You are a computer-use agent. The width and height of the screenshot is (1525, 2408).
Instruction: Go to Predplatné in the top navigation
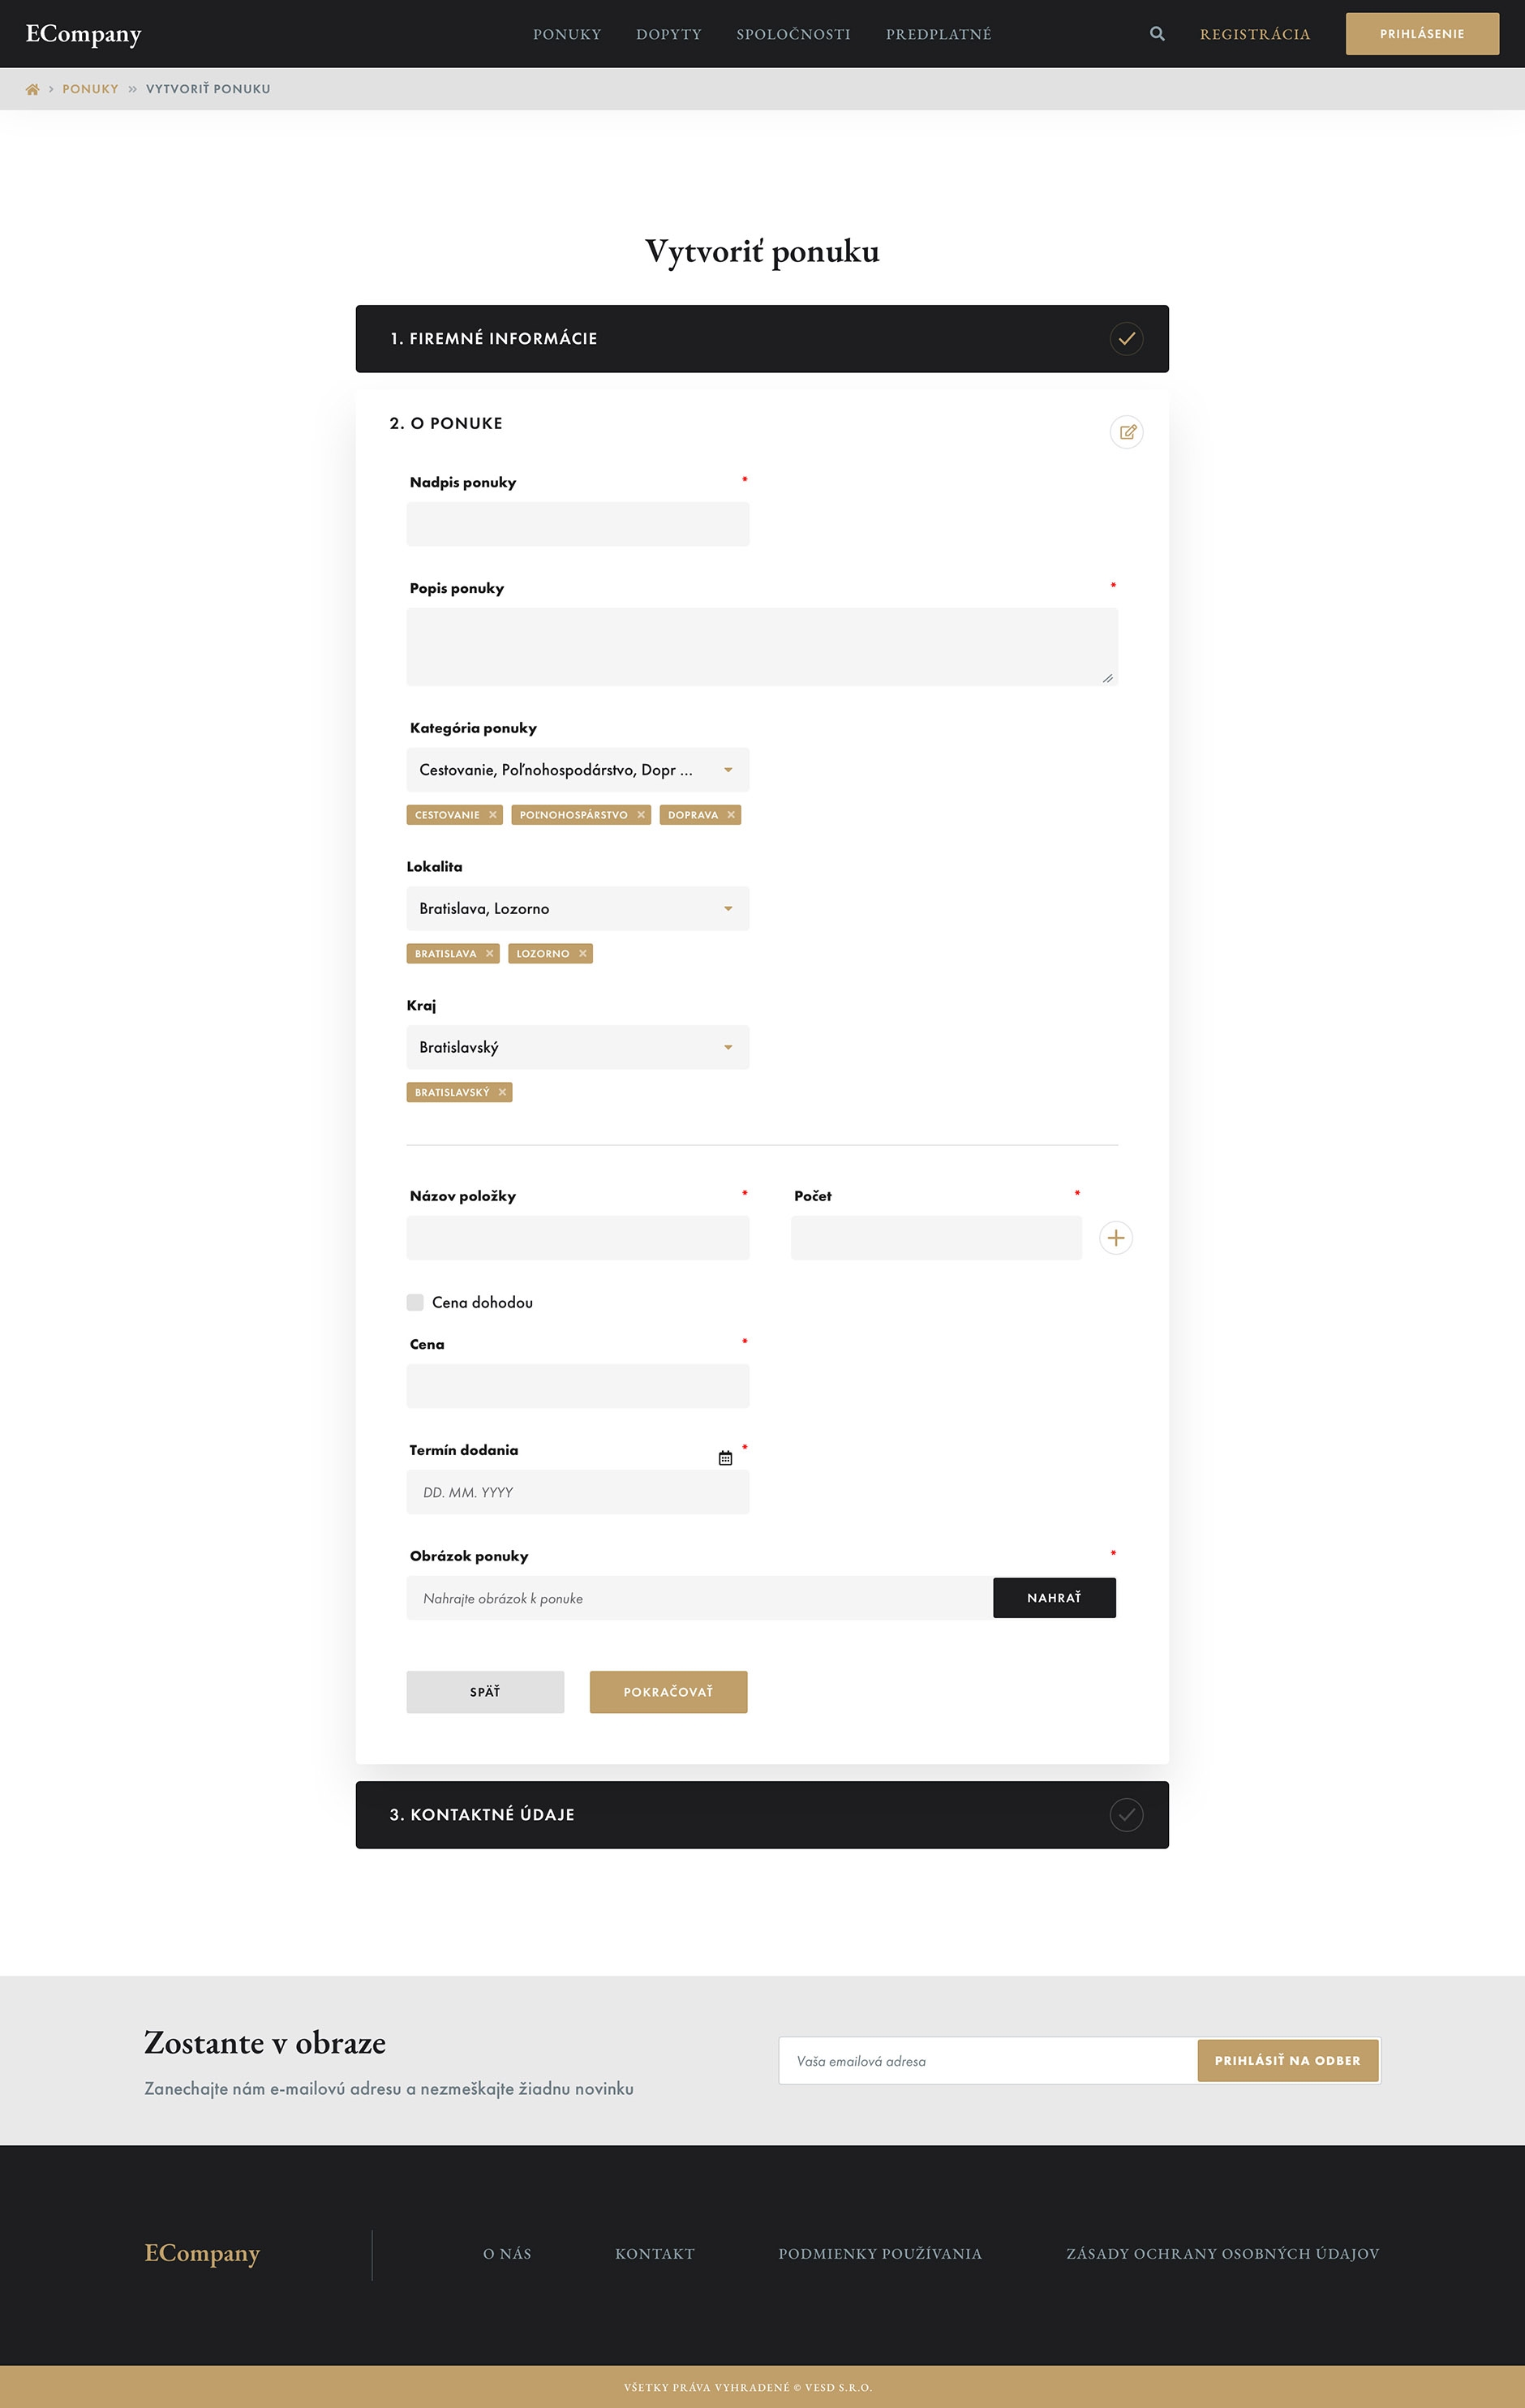click(x=939, y=34)
